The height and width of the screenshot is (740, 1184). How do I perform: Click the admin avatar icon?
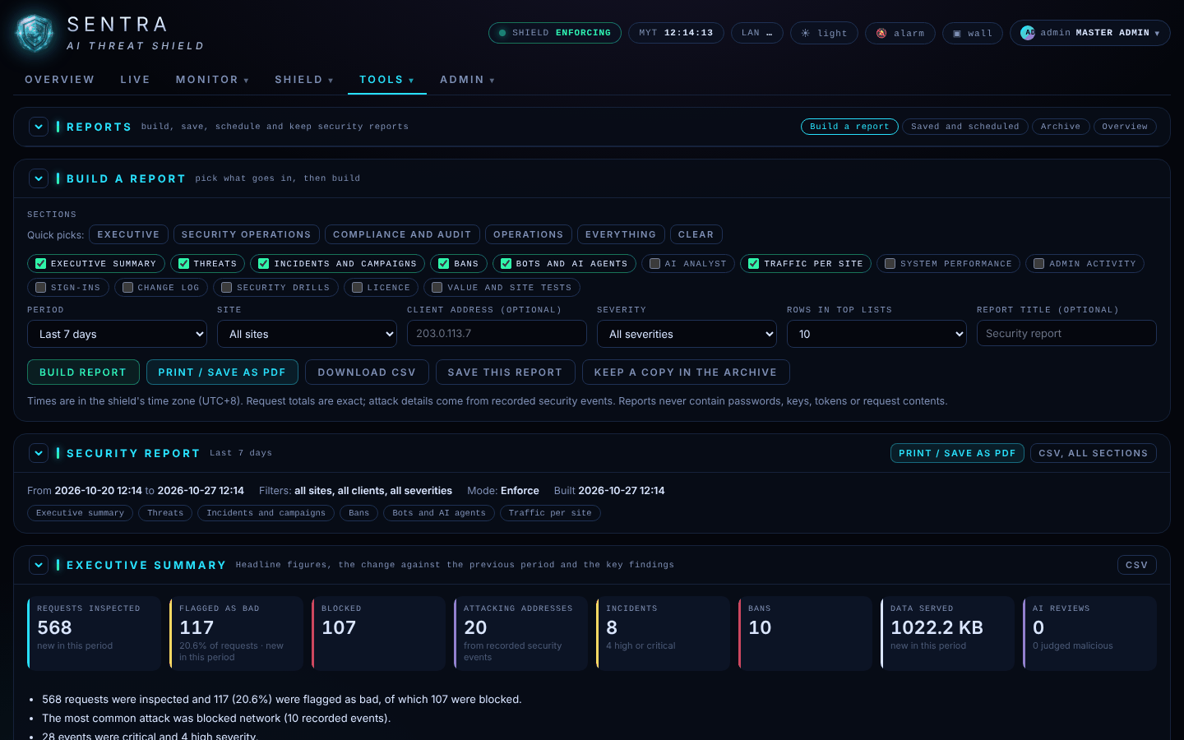click(x=1028, y=33)
